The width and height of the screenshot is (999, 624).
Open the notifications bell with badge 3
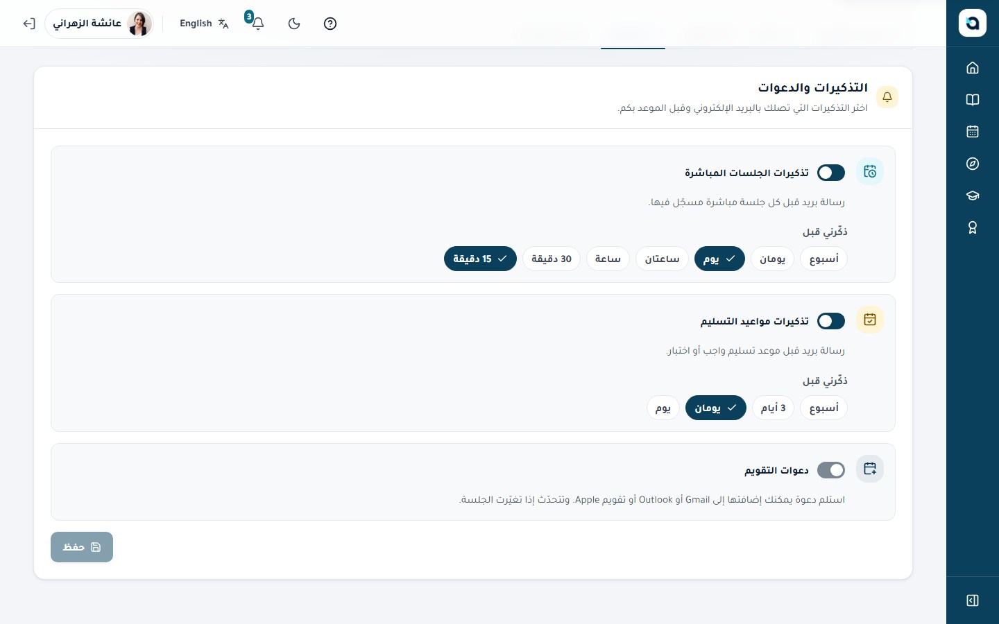[257, 22]
